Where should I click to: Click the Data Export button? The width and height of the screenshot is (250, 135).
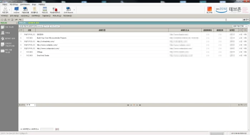point(55,26)
